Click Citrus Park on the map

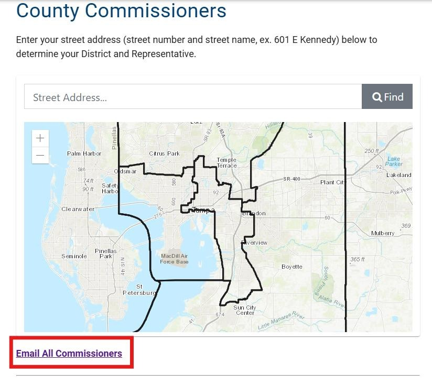(164, 153)
